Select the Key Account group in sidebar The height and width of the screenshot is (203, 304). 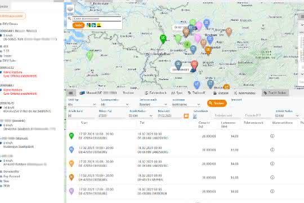click(11, 176)
